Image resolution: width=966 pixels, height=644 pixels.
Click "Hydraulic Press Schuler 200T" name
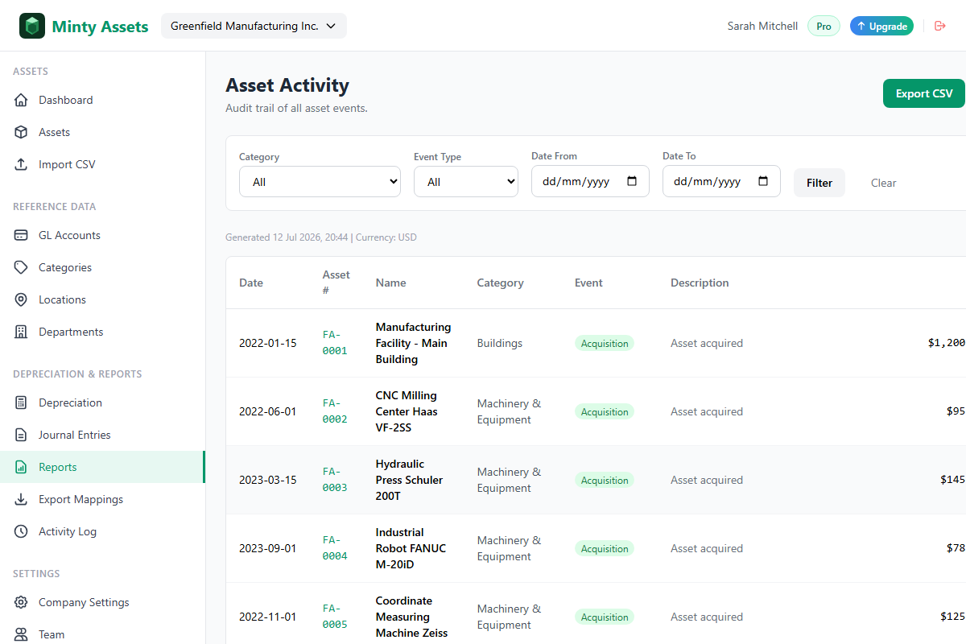tap(409, 480)
